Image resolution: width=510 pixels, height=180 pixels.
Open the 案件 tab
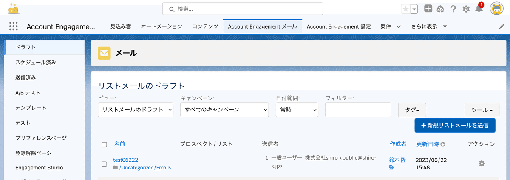point(385,26)
